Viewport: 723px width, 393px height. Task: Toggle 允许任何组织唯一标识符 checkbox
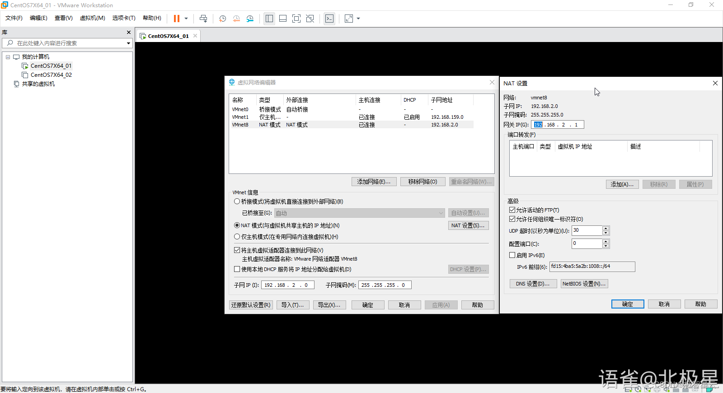pyautogui.click(x=512, y=219)
